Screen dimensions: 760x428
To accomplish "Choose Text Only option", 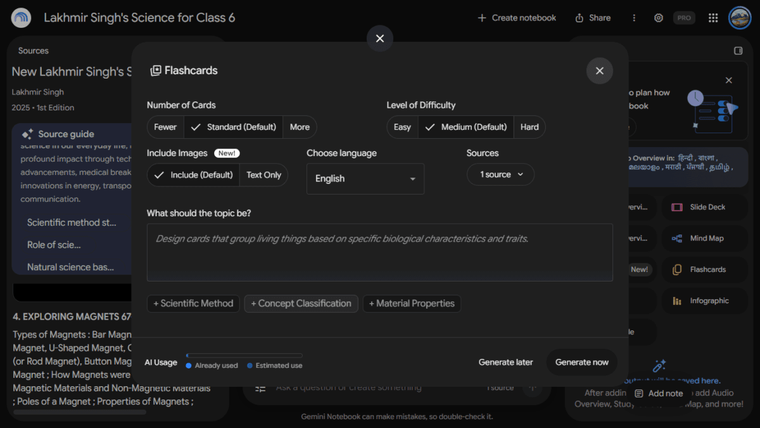I will 263,175.
